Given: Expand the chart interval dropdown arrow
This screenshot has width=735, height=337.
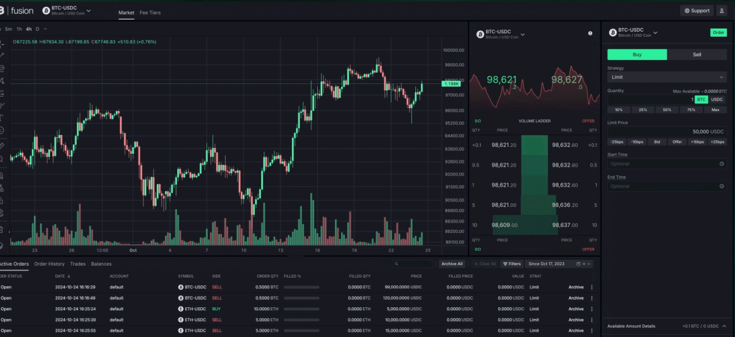Looking at the screenshot, I should click(x=45, y=29).
